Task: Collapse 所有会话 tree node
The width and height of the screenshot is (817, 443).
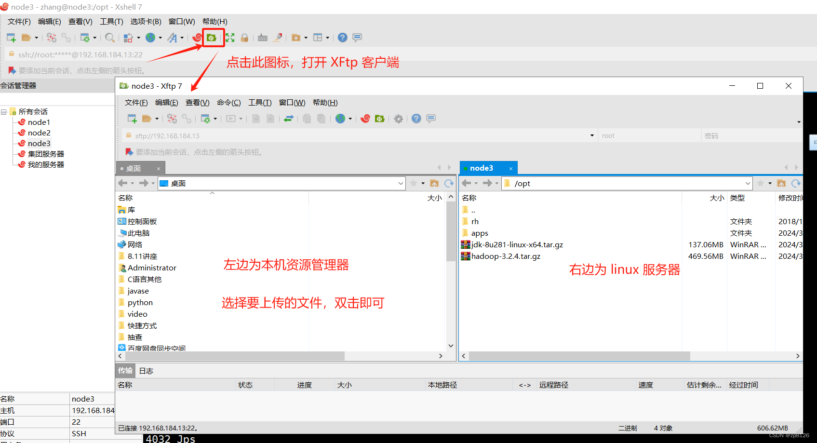Action: [4, 112]
